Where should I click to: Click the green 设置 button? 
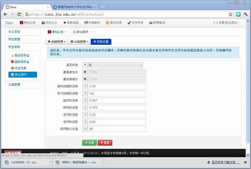point(89,143)
